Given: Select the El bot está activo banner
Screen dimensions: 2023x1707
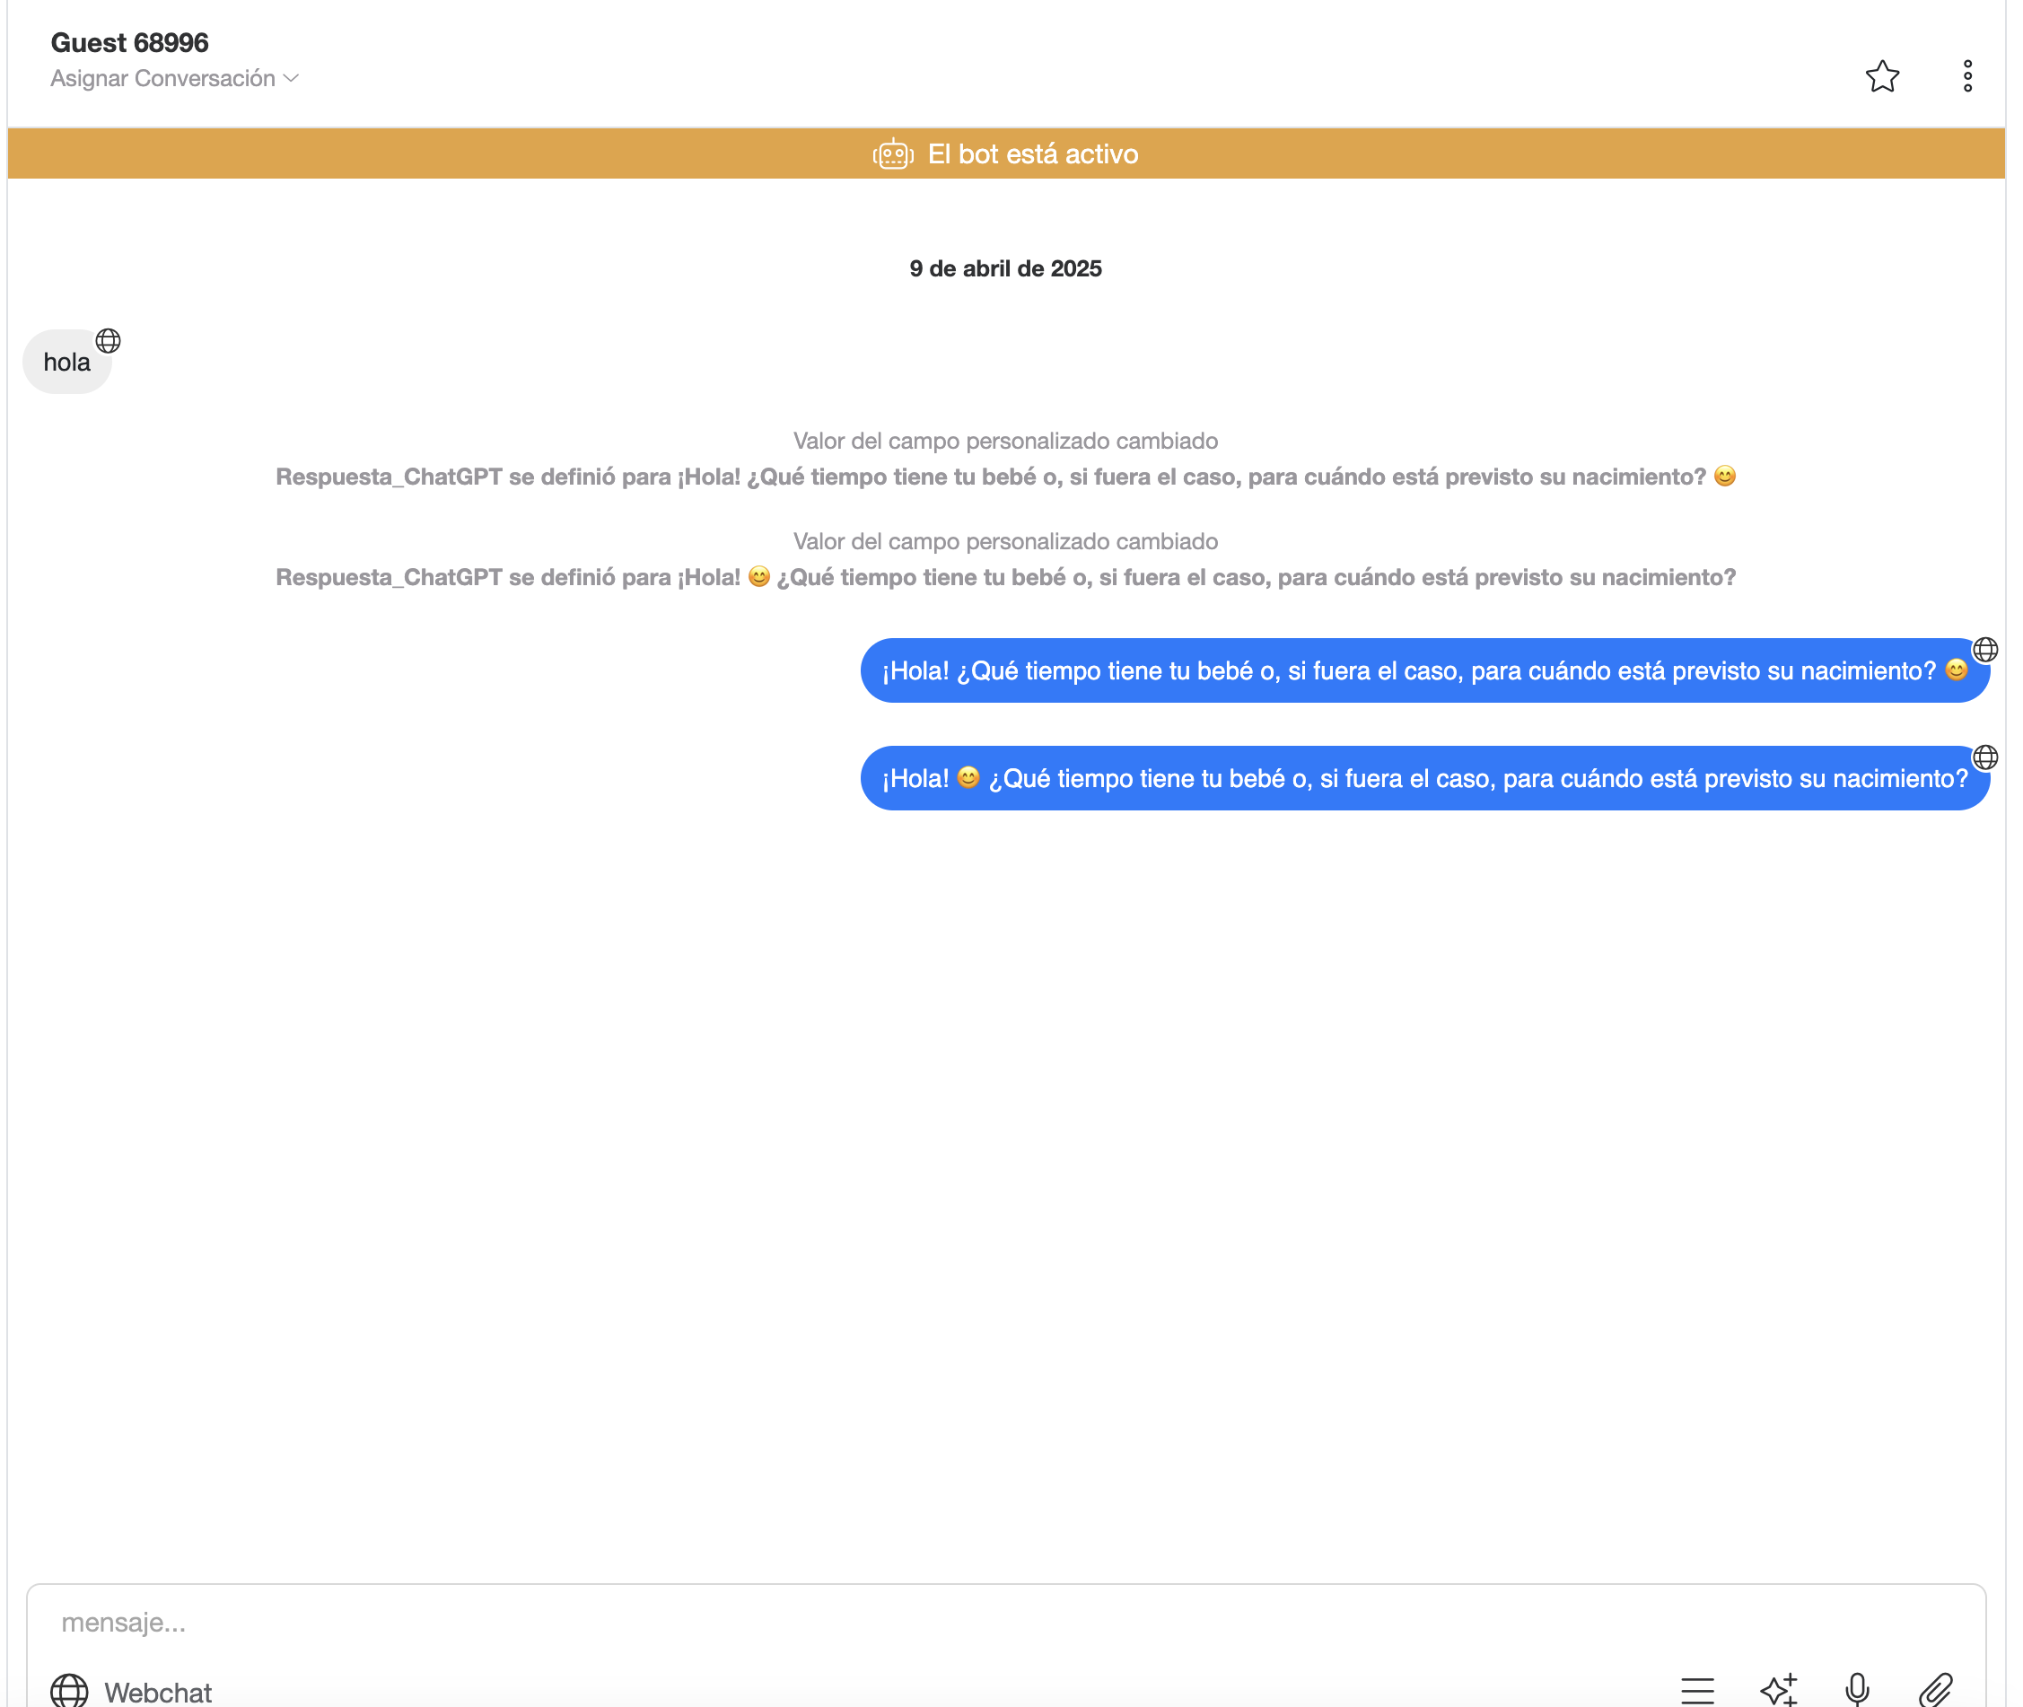Looking at the screenshot, I should 1032,153.
